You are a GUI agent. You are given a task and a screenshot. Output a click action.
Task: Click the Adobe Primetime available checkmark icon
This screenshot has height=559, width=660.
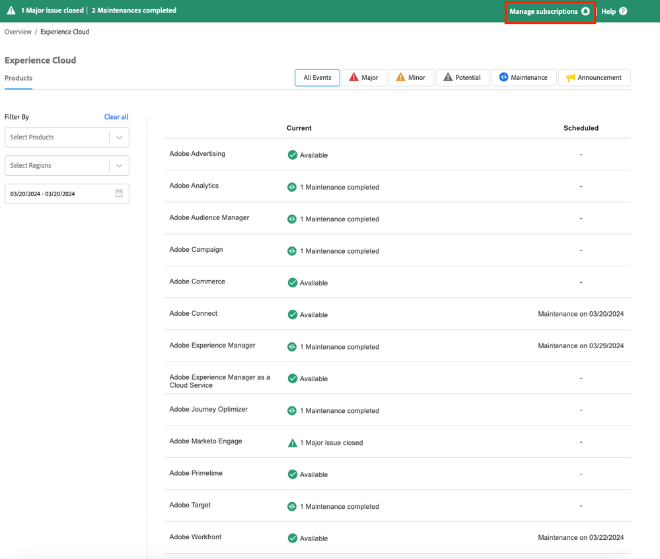coord(293,474)
